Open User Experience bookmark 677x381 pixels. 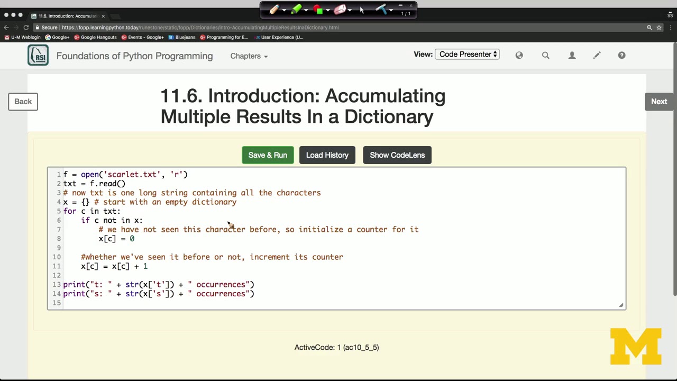pyautogui.click(x=279, y=37)
